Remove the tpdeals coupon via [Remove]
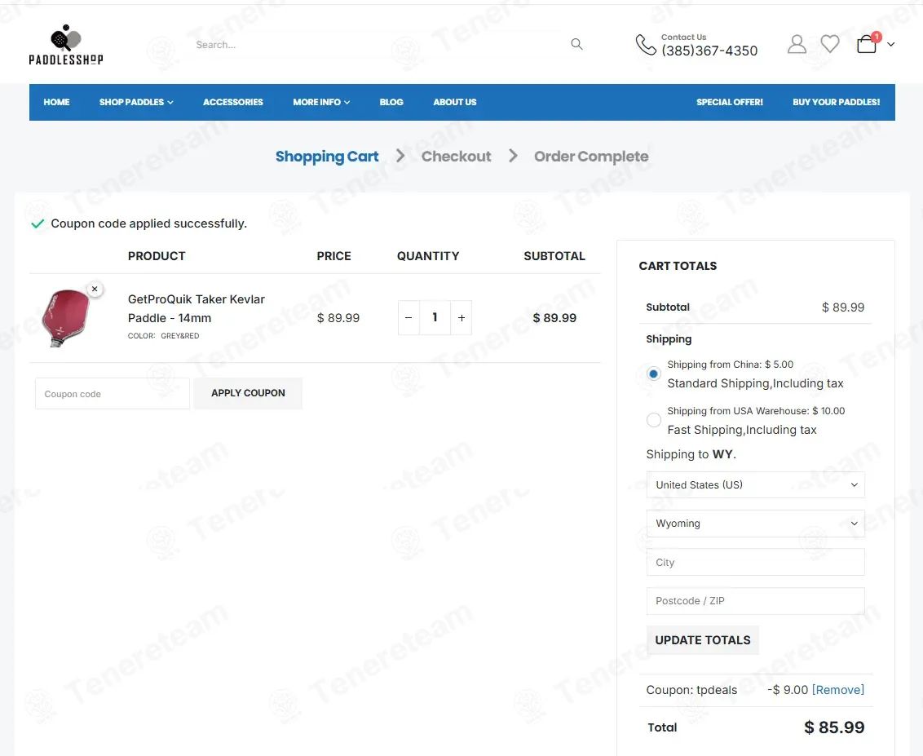This screenshot has width=923, height=756. click(837, 690)
